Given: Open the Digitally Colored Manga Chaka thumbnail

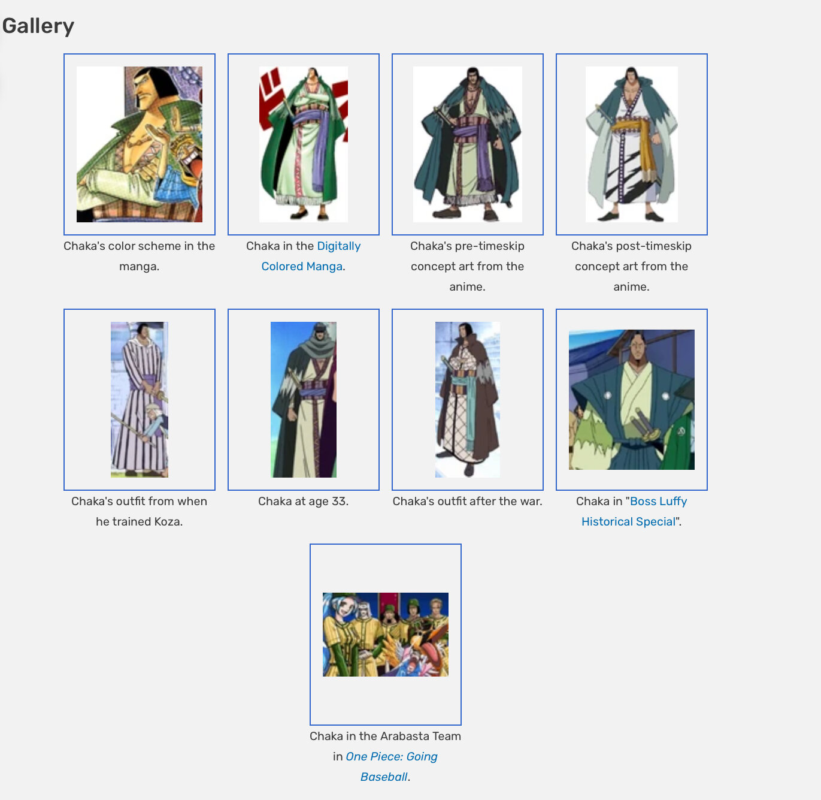Looking at the screenshot, I should coord(304,144).
